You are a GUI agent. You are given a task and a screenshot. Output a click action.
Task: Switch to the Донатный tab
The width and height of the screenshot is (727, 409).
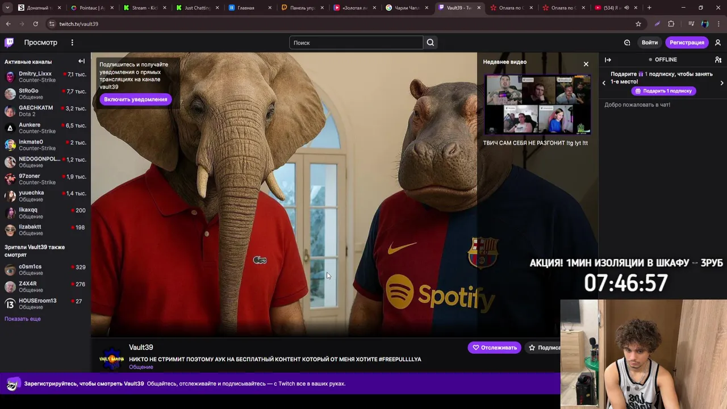coord(39,8)
